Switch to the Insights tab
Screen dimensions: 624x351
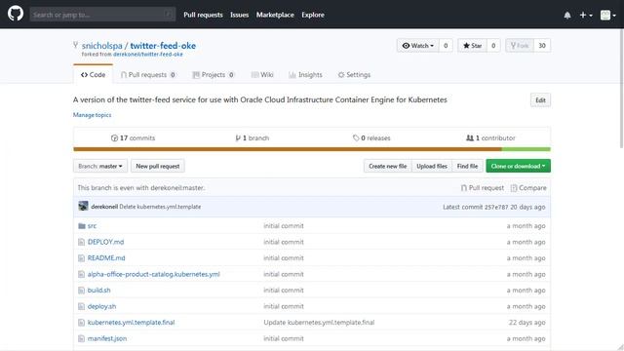pyautogui.click(x=305, y=74)
